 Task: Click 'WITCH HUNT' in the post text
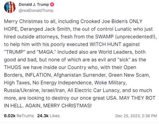click(105, 44)
